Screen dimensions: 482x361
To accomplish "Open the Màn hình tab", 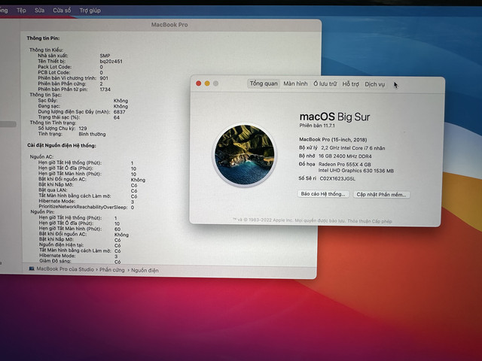I will pyautogui.click(x=295, y=83).
